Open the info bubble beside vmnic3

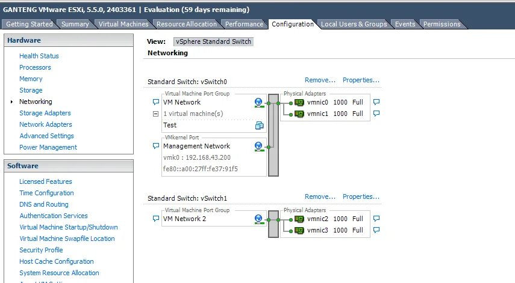tap(376, 230)
